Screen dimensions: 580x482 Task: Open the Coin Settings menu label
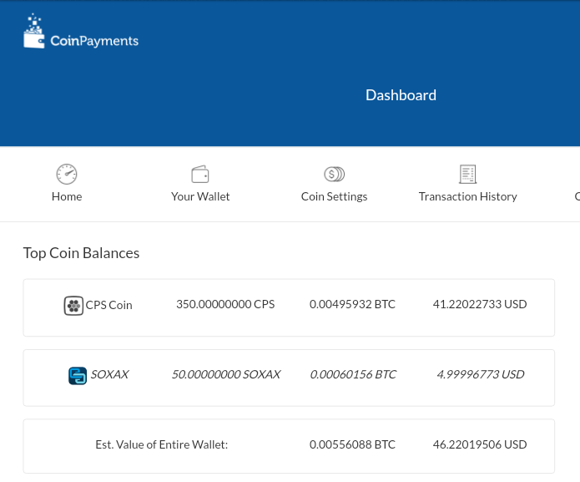334,196
